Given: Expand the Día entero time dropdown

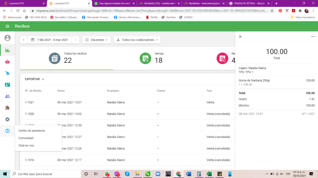Looking at the screenshot, I should [96, 40].
